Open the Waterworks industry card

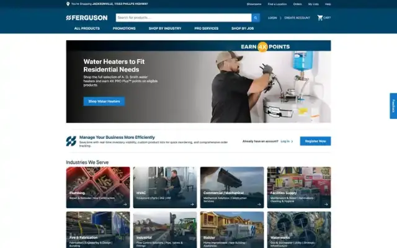pos(299,230)
